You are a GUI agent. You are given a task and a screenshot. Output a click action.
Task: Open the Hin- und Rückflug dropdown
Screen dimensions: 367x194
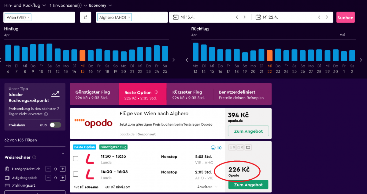(25, 5)
